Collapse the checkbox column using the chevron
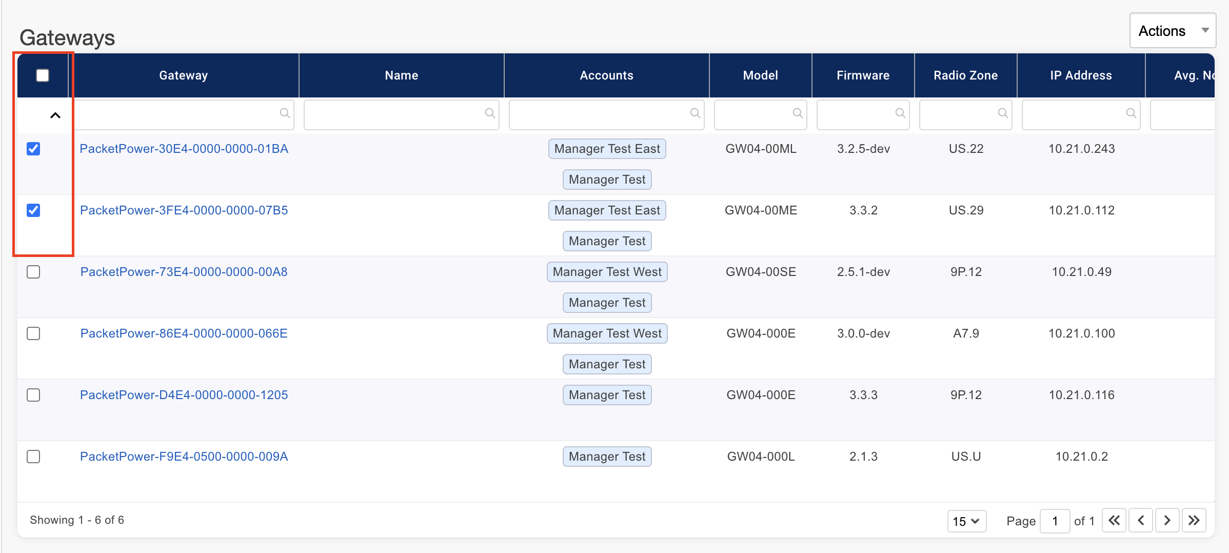This screenshot has width=1229, height=553. [x=55, y=115]
